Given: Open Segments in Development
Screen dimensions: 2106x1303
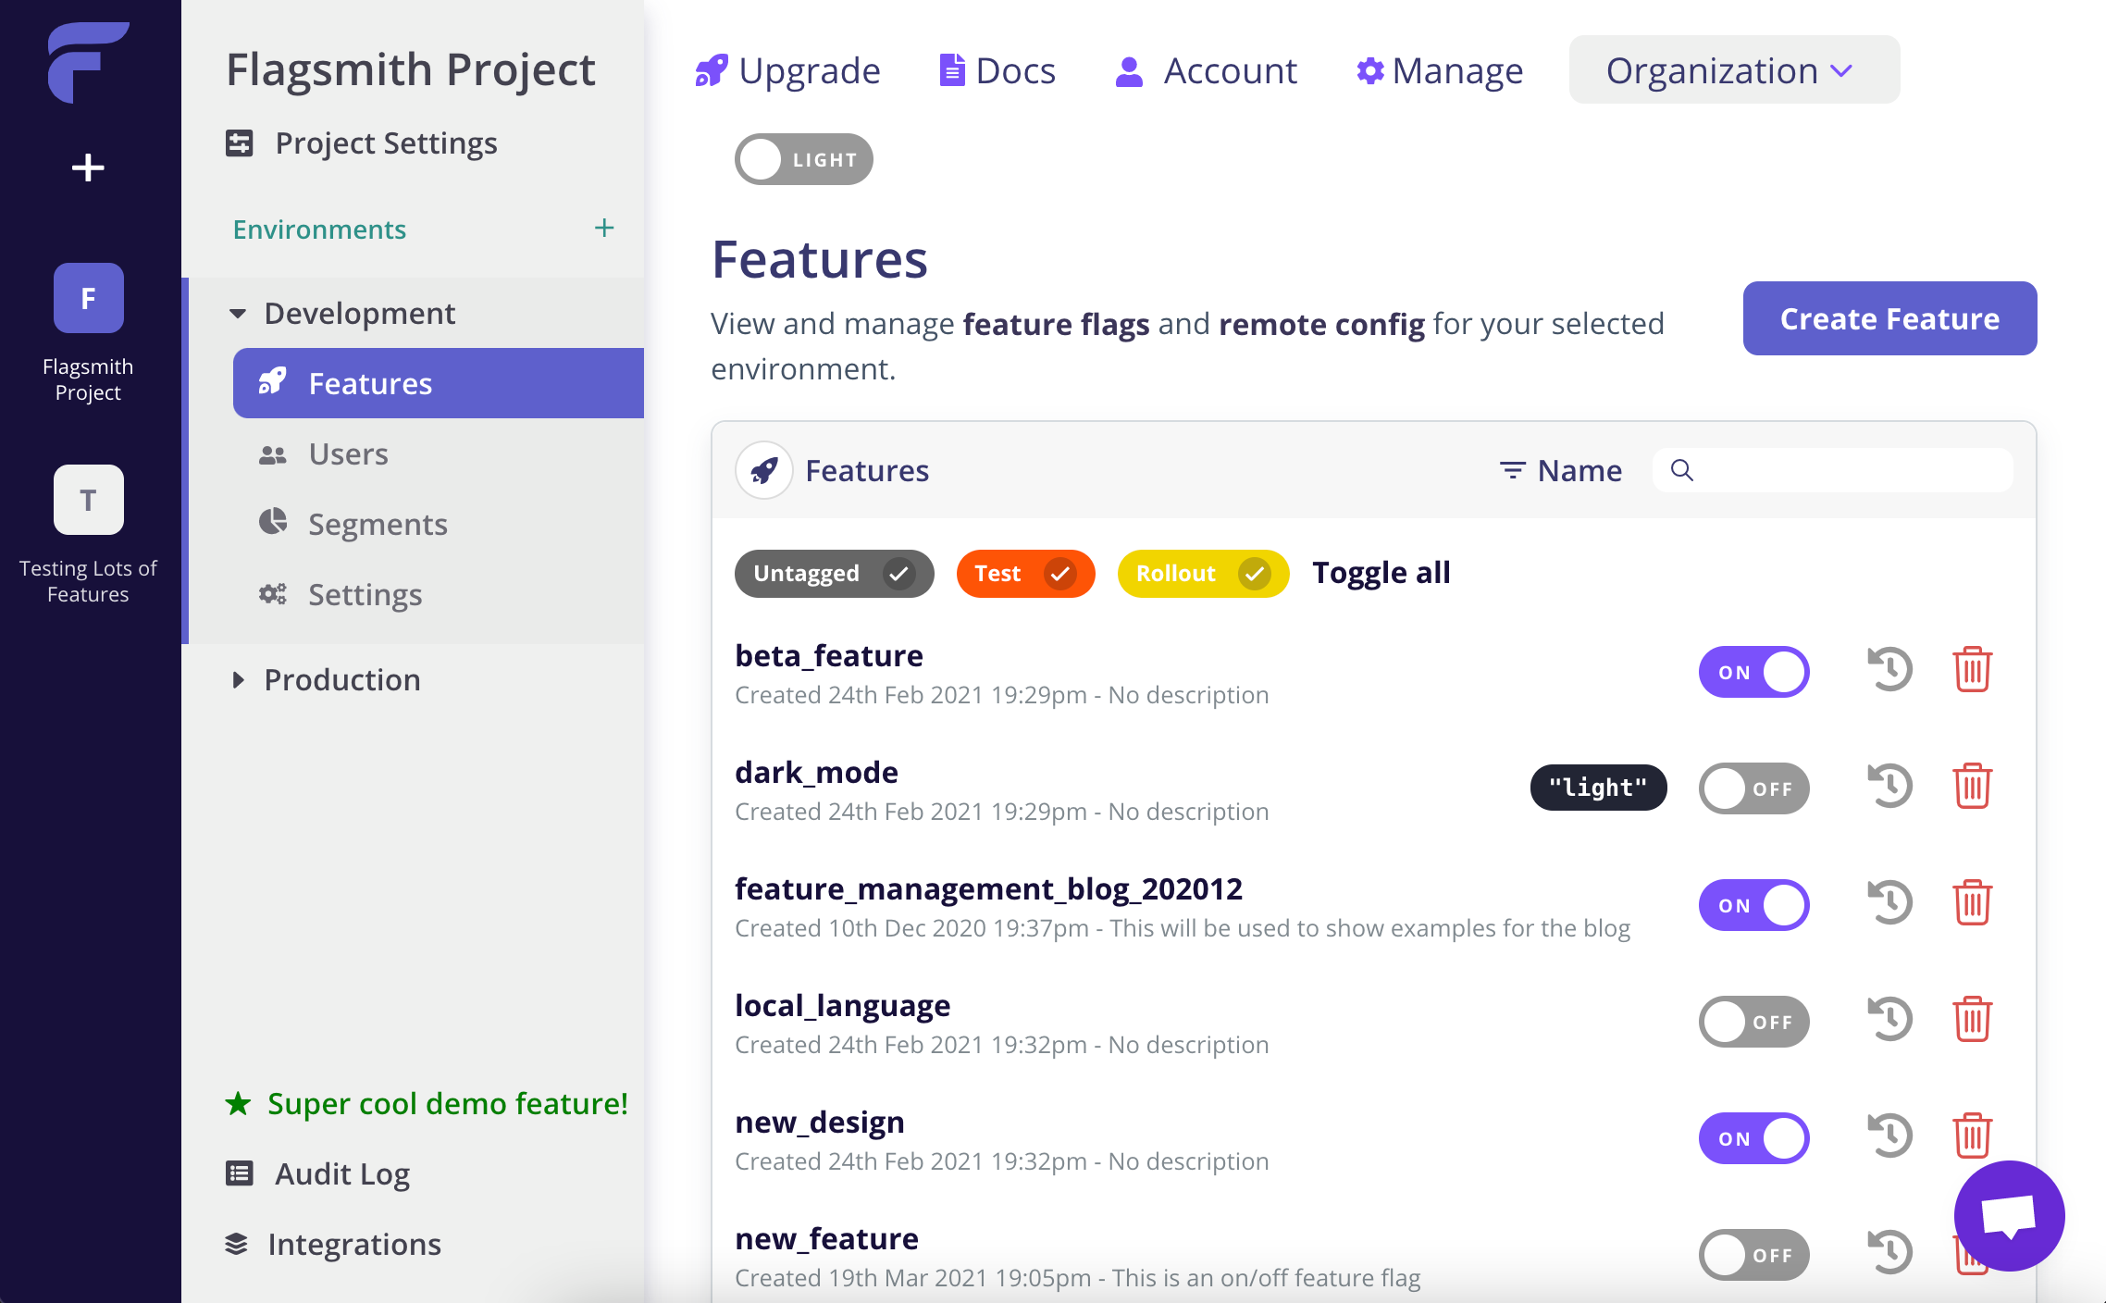Looking at the screenshot, I should [438, 524].
